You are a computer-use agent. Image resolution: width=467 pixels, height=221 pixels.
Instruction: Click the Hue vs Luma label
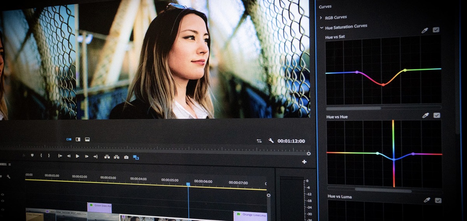point(339,197)
